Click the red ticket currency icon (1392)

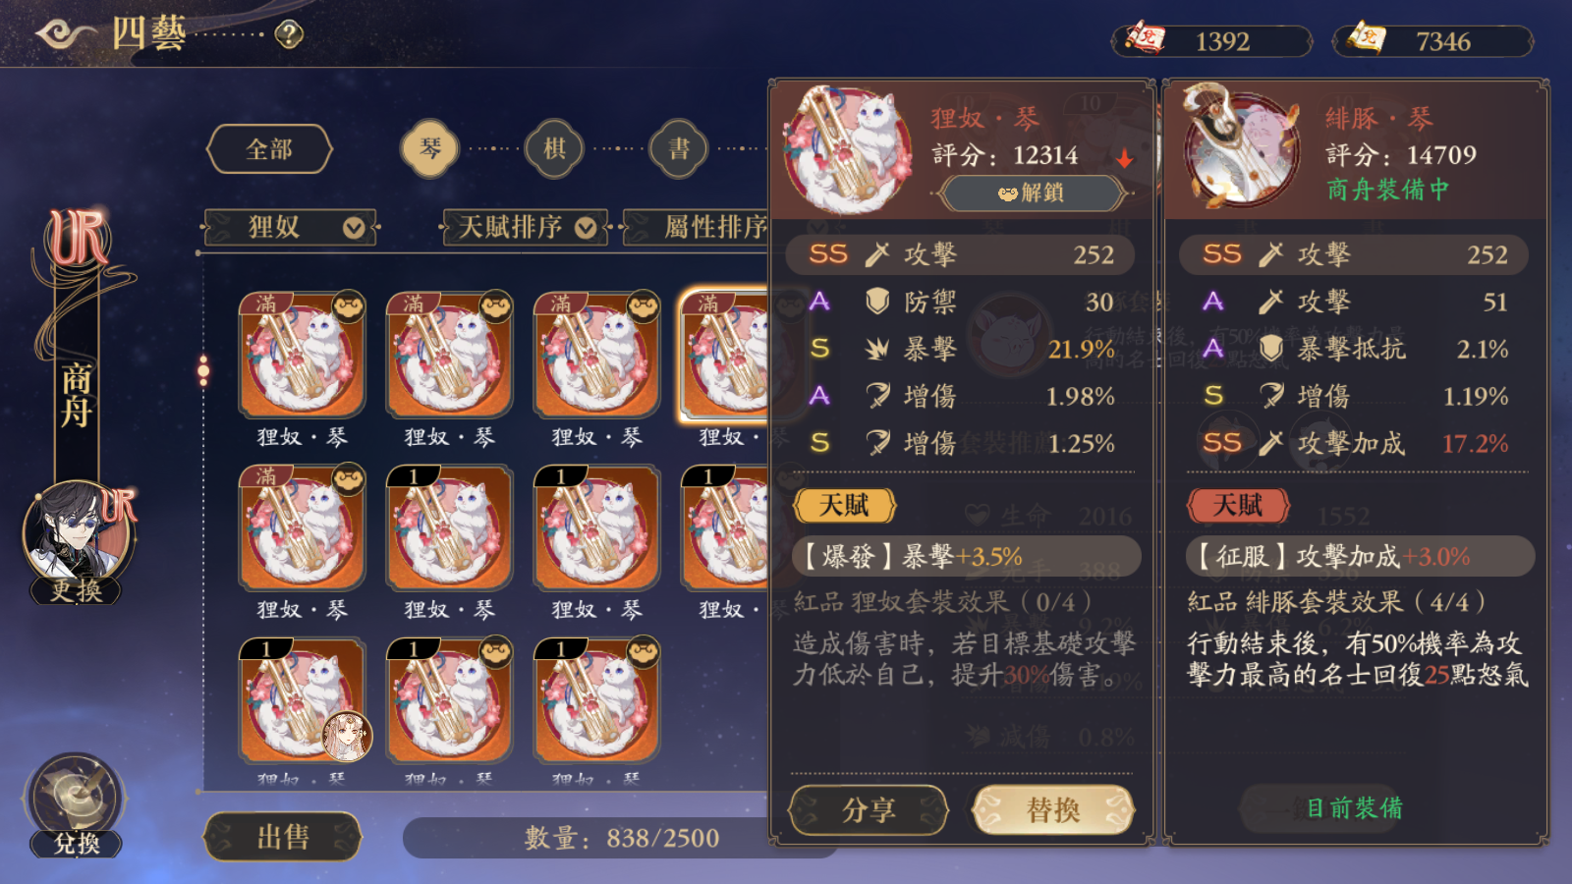(1146, 39)
